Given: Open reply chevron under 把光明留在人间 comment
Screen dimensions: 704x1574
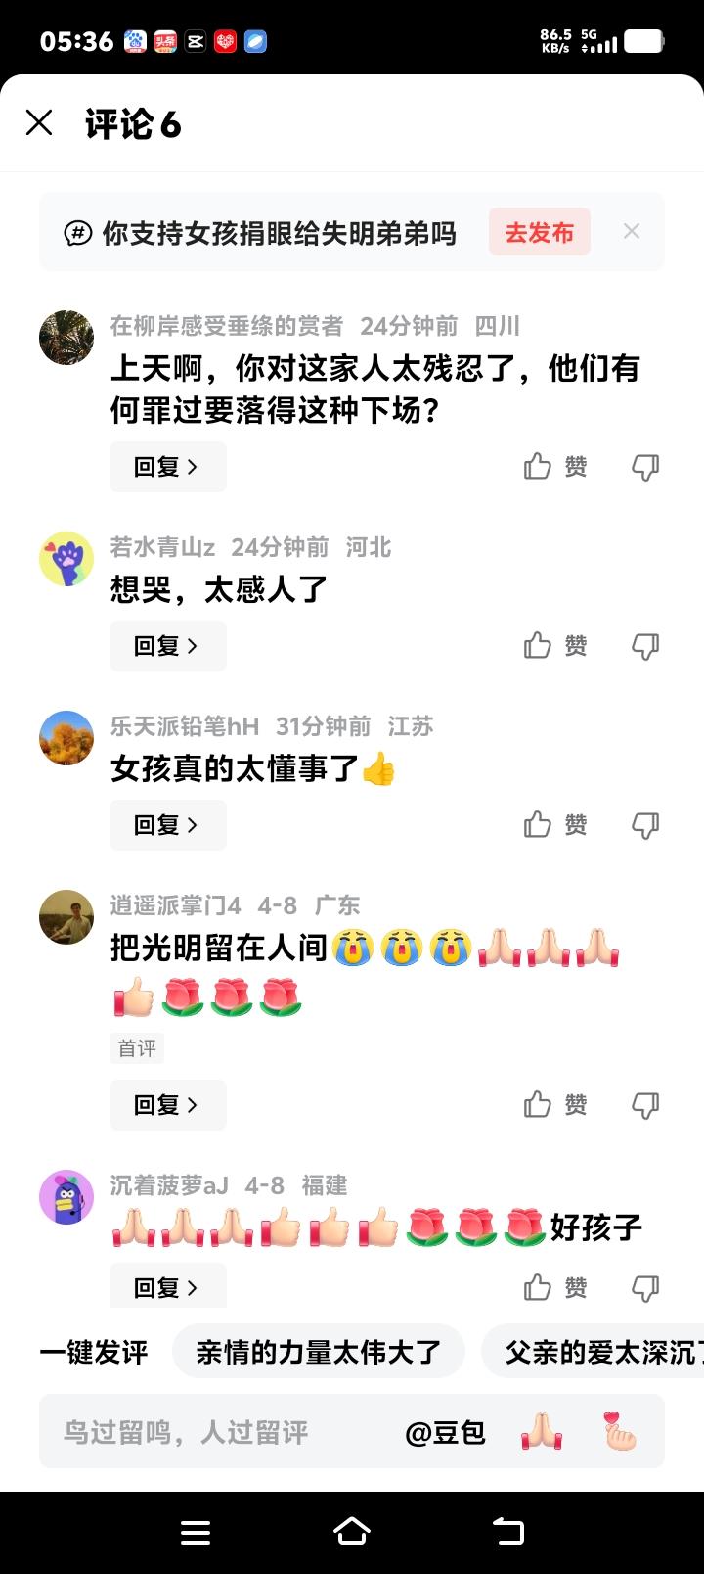Looking at the screenshot, I should [168, 1105].
